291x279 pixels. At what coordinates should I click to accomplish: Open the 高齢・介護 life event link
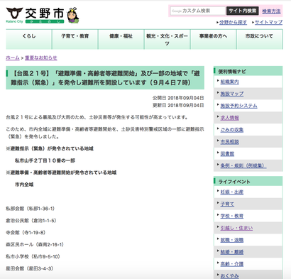(x=232, y=264)
